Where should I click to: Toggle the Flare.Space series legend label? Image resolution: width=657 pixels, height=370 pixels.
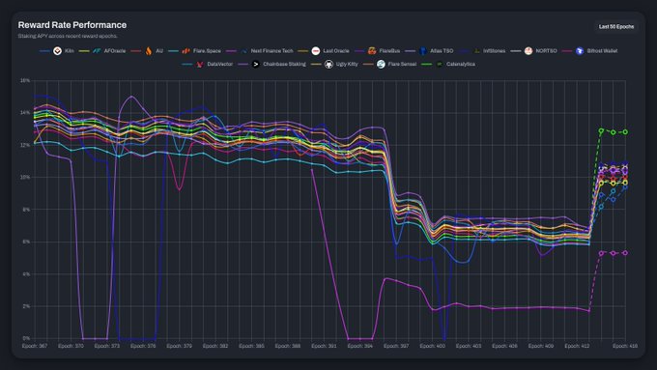point(207,50)
